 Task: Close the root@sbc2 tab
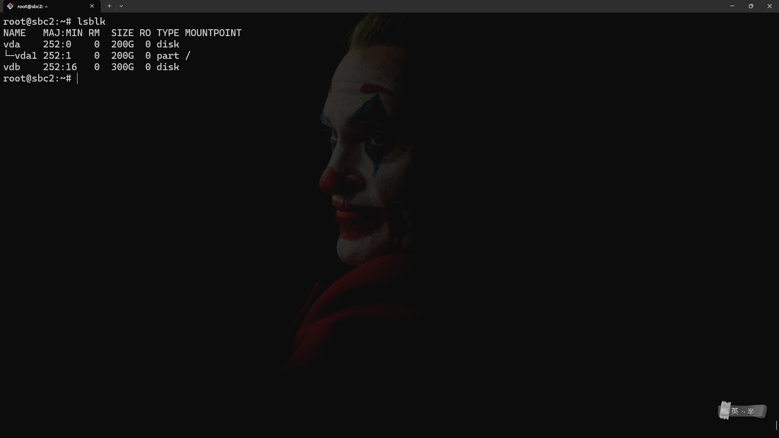click(x=92, y=6)
